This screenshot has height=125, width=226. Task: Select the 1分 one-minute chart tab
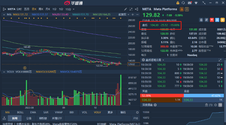(54, 9)
